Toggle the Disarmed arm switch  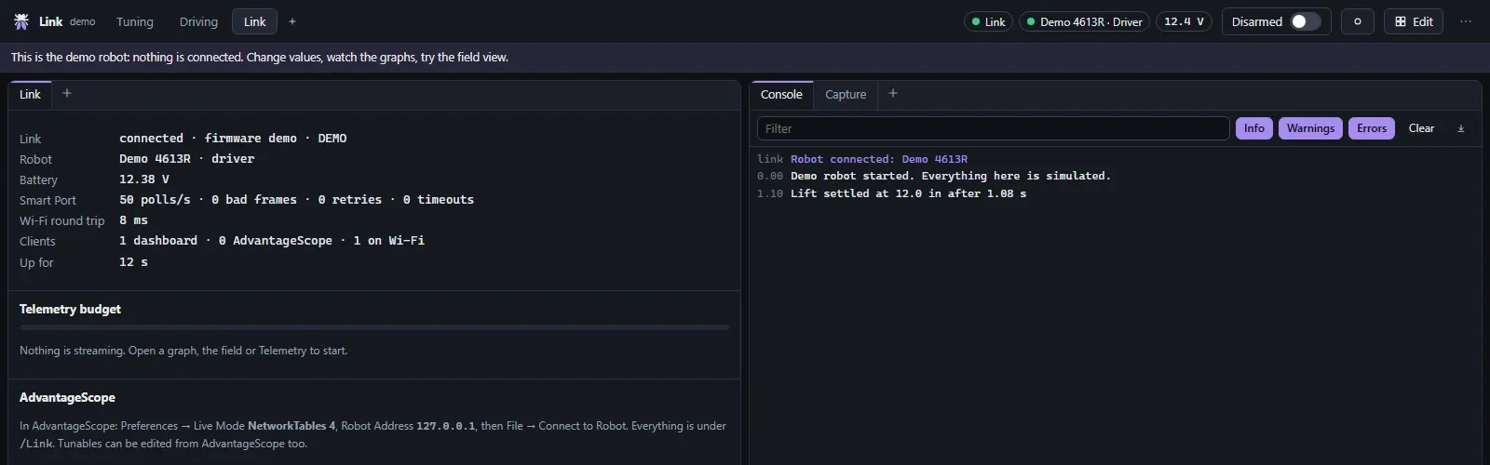click(x=1306, y=21)
